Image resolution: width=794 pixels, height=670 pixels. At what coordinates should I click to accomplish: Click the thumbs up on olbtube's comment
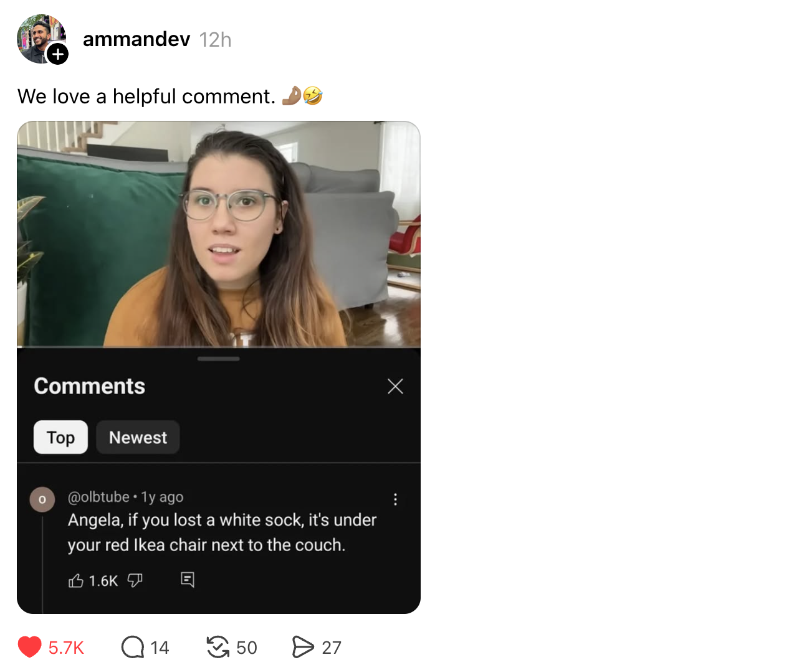[x=76, y=581]
